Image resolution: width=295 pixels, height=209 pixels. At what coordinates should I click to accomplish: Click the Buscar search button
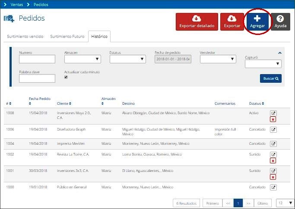(x=271, y=78)
